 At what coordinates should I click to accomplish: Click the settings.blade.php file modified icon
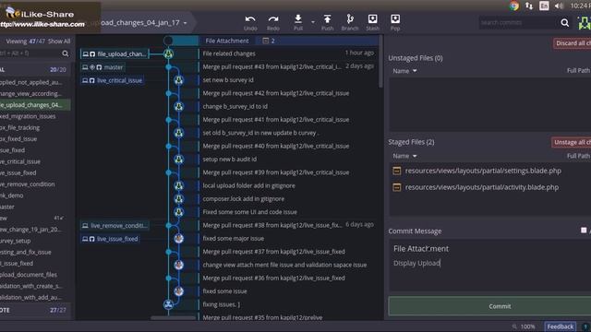396,171
